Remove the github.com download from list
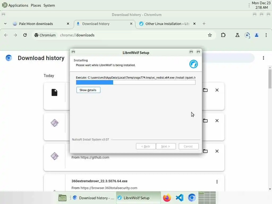 [x=217, y=151]
